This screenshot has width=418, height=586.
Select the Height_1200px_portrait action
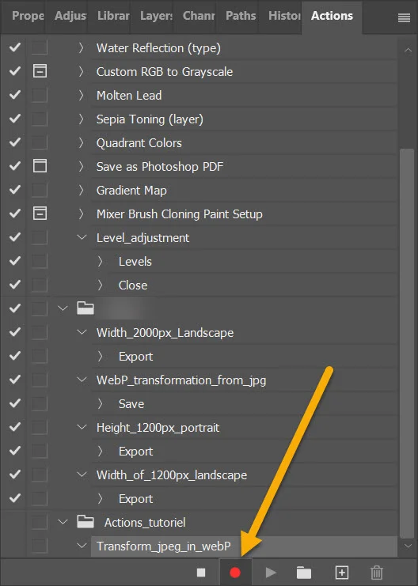[x=244, y=428]
